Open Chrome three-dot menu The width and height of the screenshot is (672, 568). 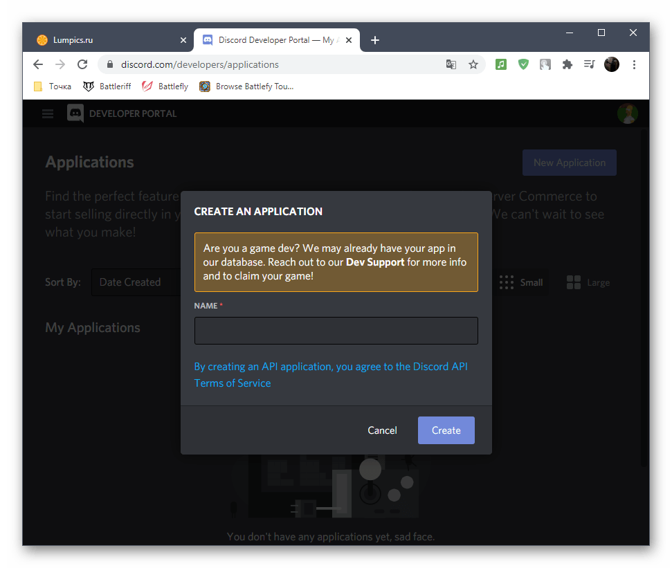coord(635,64)
